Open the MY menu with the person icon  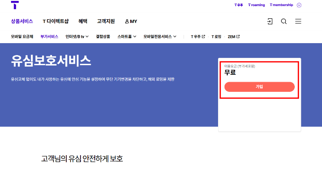point(131,21)
